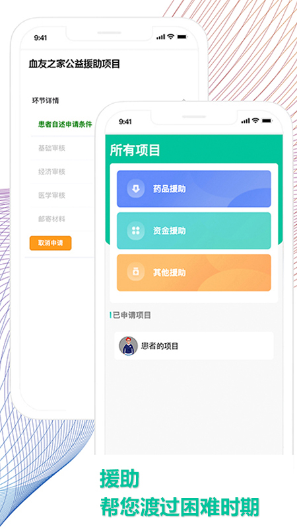This screenshot has width=297, height=529.
Task: Tap the battery icon on front phone
Action: pyautogui.click(x=267, y=120)
